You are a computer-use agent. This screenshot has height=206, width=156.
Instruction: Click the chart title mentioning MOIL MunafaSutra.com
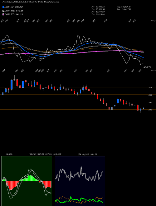point(31,2)
